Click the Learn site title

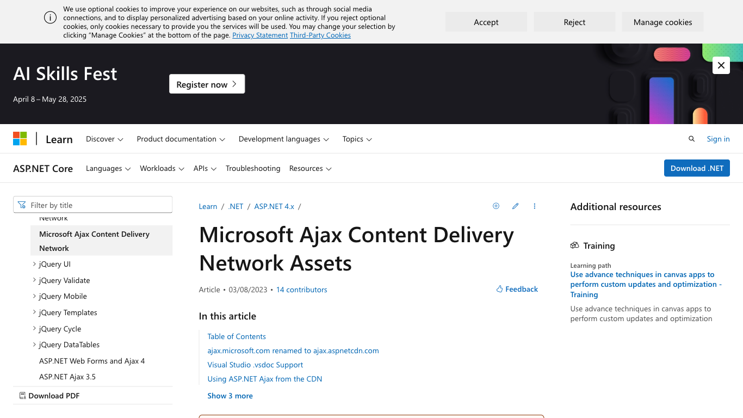click(59, 139)
